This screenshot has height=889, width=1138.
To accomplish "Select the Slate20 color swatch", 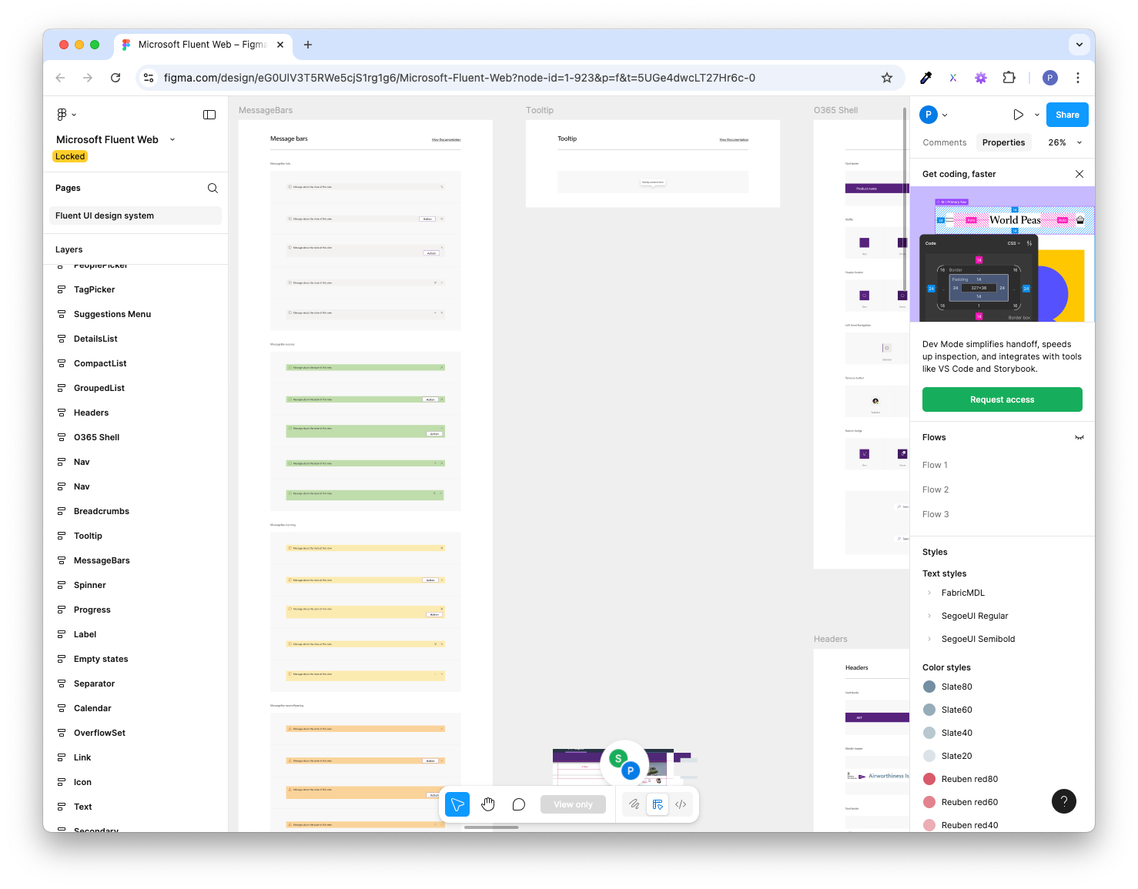I will pyautogui.click(x=929, y=756).
